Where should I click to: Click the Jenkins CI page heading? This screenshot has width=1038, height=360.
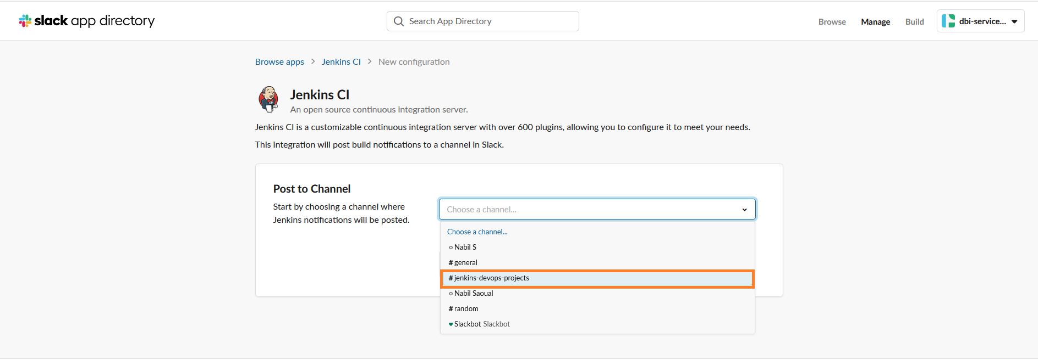pyautogui.click(x=320, y=95)
